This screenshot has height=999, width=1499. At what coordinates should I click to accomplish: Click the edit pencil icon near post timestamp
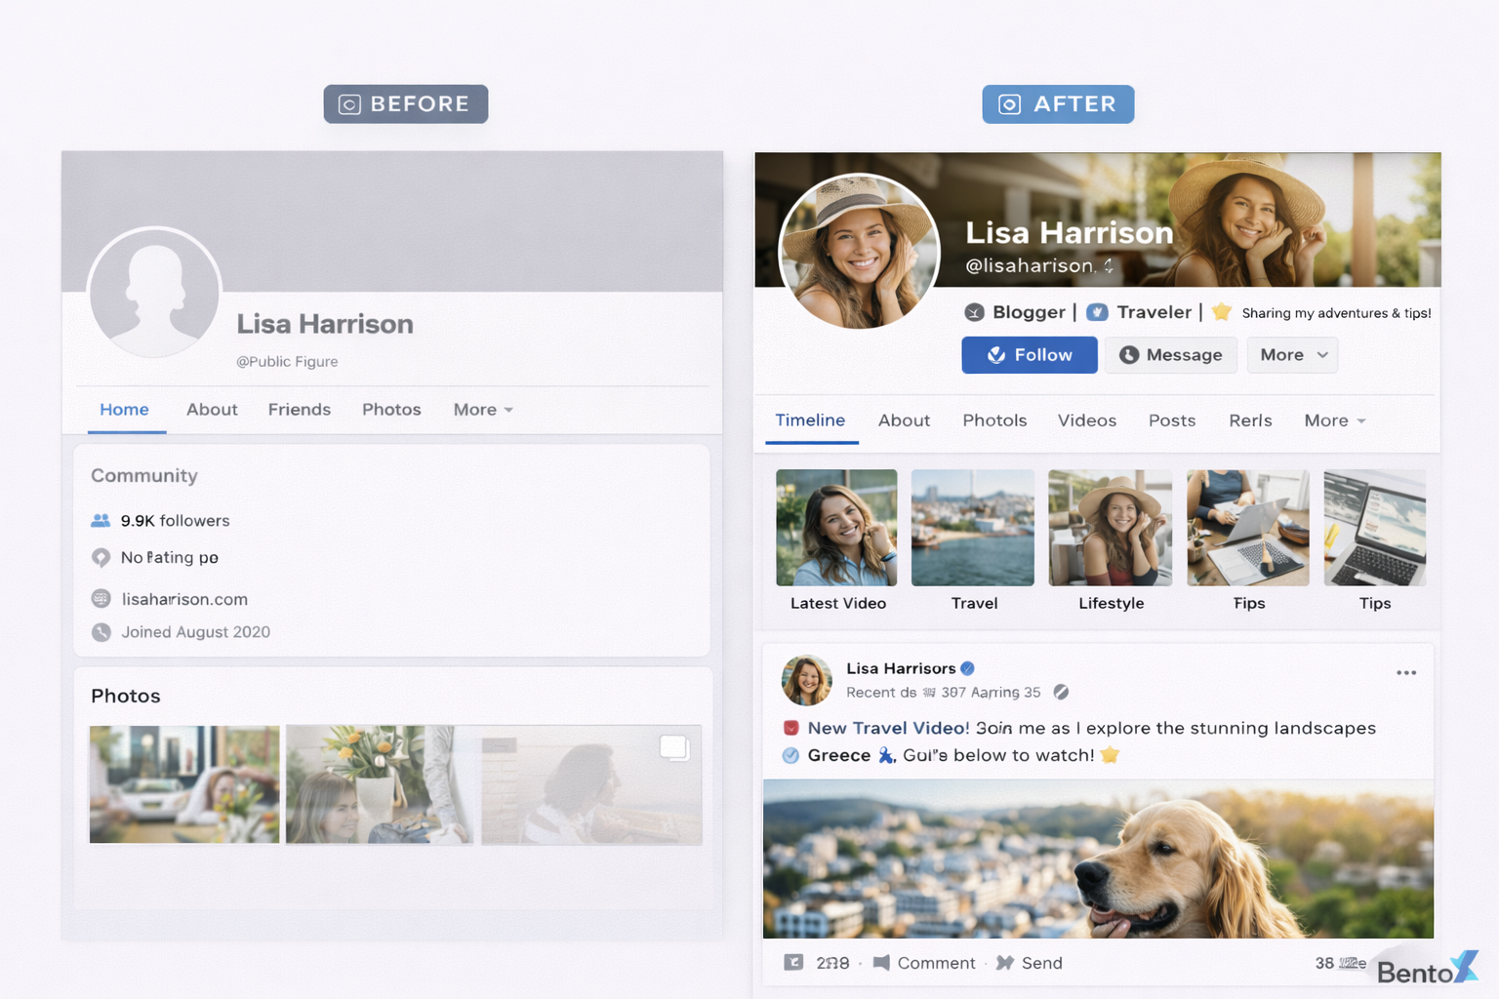[x=1061, y=693]
